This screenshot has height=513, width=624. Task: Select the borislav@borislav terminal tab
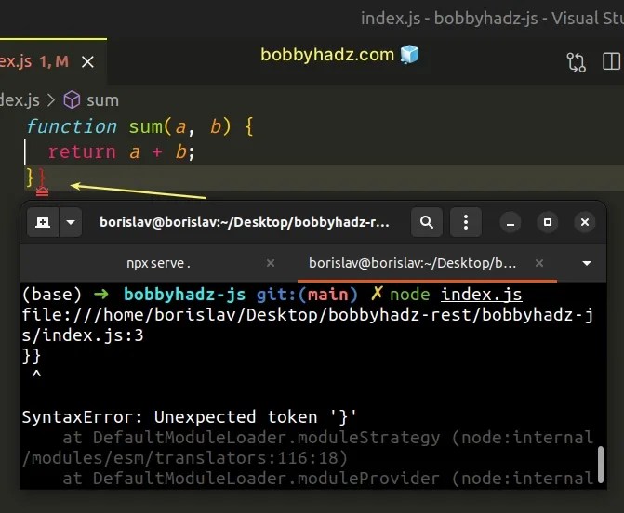point(412,263)
